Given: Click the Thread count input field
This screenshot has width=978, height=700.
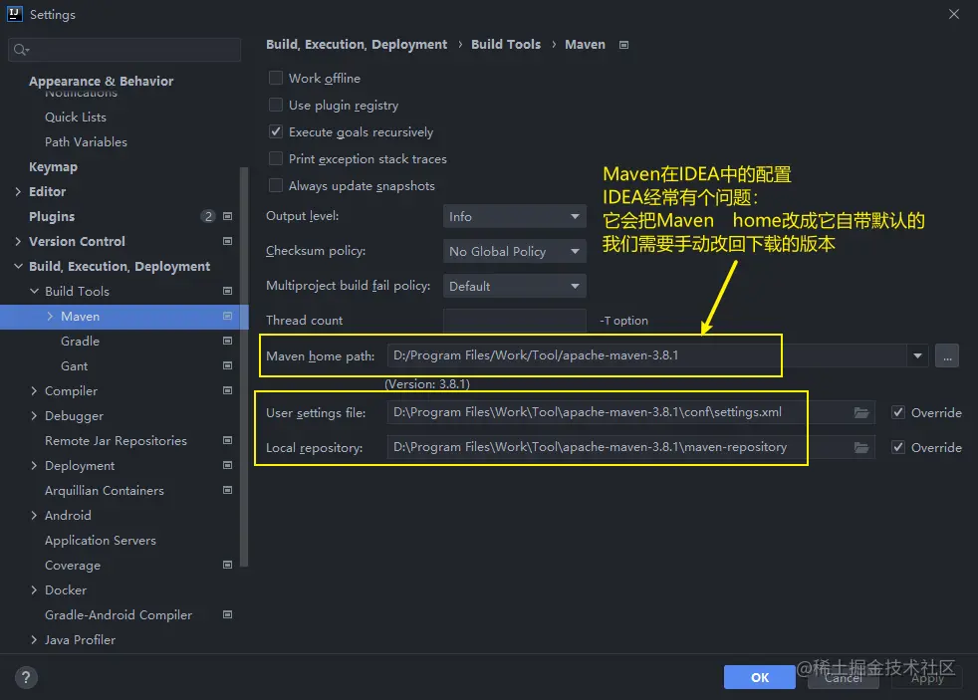Looking at the screenshot, I should 515,321.
